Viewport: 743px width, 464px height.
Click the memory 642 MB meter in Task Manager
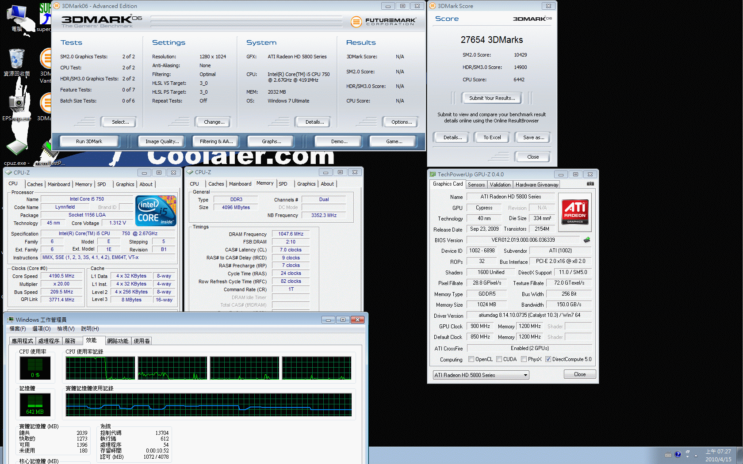coord(35,404)
